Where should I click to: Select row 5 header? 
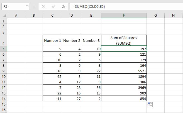(x=4, y=49)
